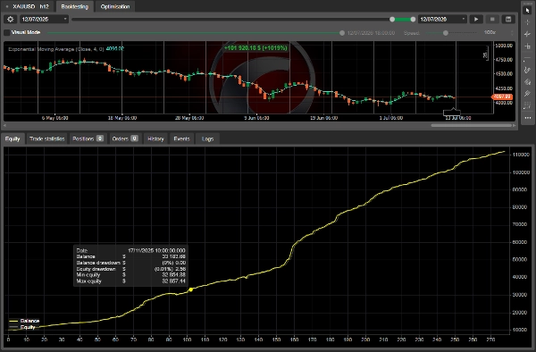Click the 6 May 06:00 time axis label

(x=55, y=118)
